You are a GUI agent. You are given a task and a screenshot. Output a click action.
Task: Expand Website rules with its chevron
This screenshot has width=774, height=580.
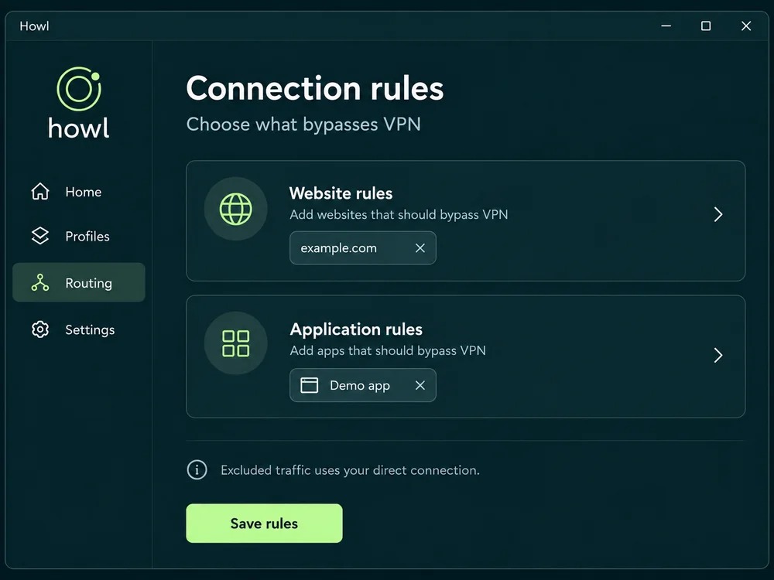(x=718, y=214)
